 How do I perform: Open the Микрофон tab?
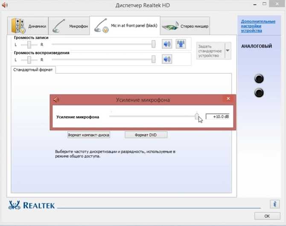point(69,26)
